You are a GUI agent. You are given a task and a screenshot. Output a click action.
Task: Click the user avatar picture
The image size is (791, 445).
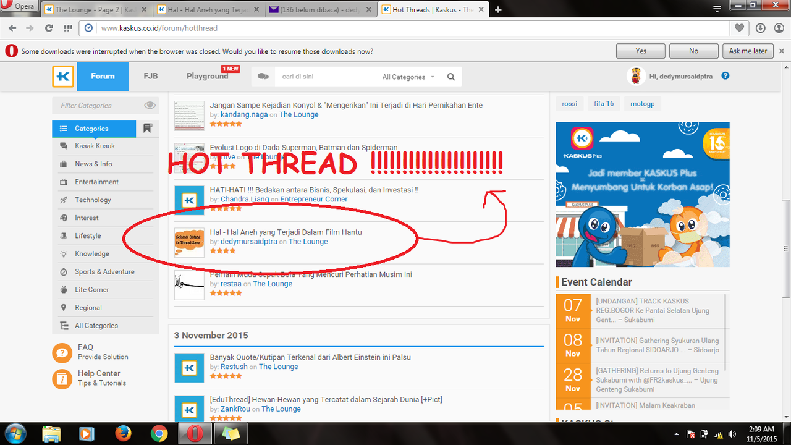635,76
